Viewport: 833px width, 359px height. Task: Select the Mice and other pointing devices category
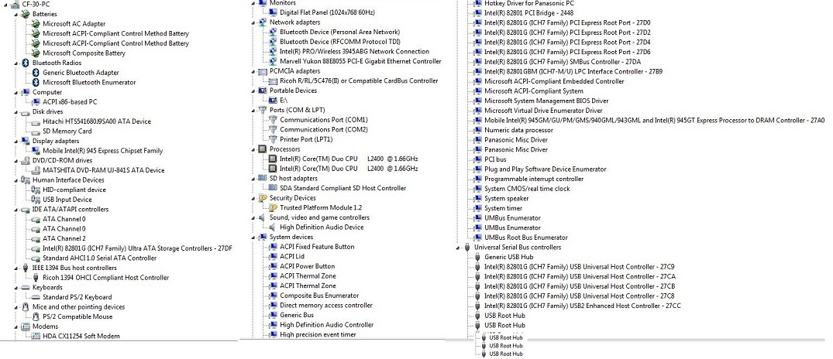click(x=78, y=307)
